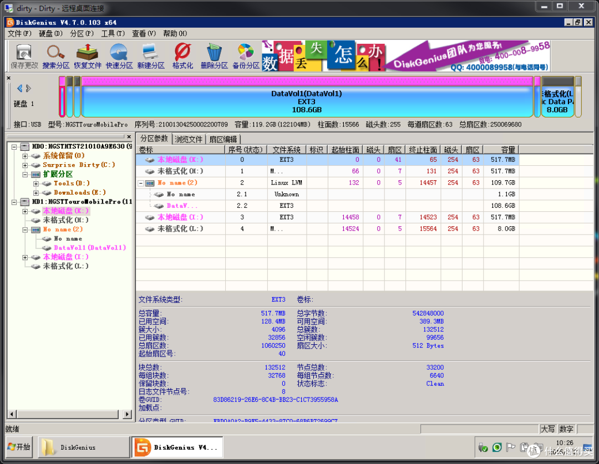The width and height of the screenshot is (599, 464).
Task: Open the Help (帮助) menu
Action: 175,34
